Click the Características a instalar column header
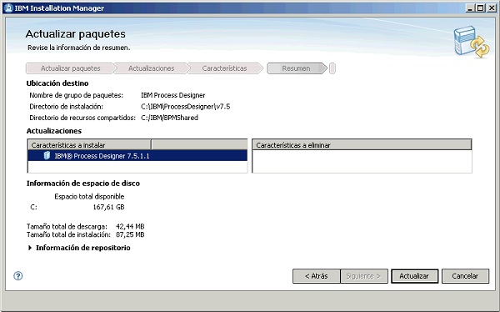Viewport: 500px width, 312px height. [x=90, y=145]
